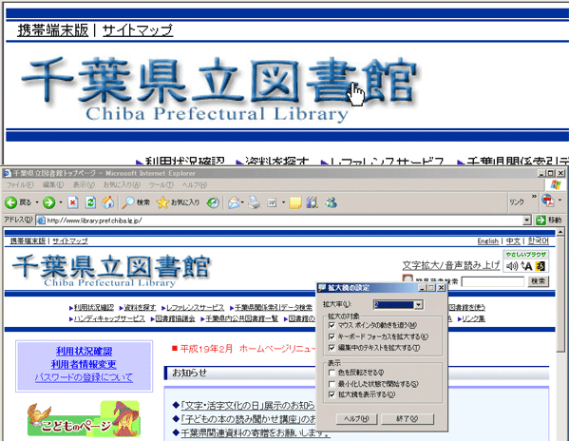
Task: Open the 拡大率 magnification level dropdown
Action: click(418, 305)
